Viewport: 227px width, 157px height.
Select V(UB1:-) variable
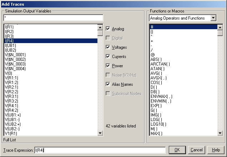coord(51,120)
